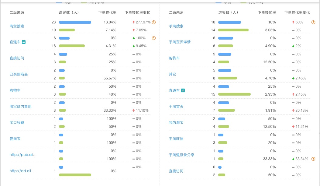
Task: Click the warning icon beside 277.97% change
Action: coord(154,22)
